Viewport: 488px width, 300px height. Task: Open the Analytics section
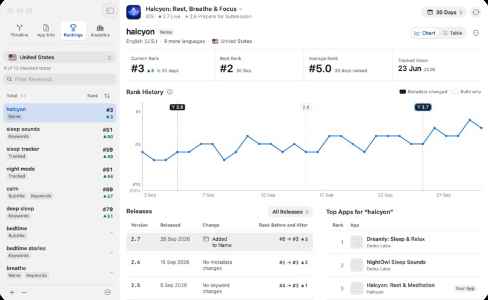click(x=100, y=31)
